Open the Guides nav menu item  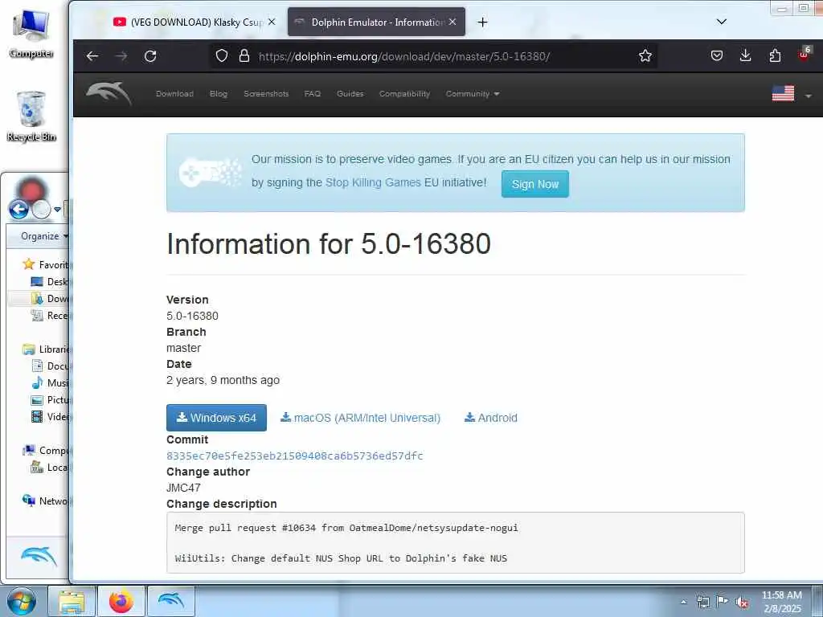click(350, 94)
